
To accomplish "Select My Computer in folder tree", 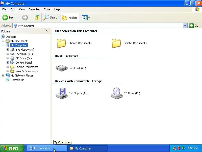I will pyautogui.click(x=19, y=45).
